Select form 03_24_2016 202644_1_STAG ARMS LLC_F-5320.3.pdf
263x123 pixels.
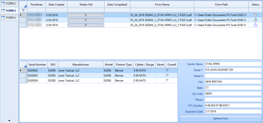tap(162, 20)
